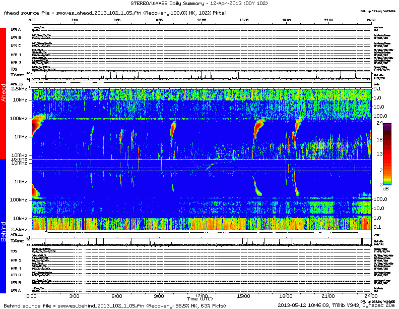Click the red Ahead spacecraft sidebar label
Viewport: 399px width, 309px height.
[x=4, y=93]
